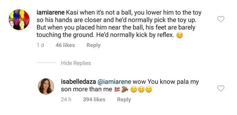Click the 24 h timestamp
This screenshot has width=237, height=115.
66,99
